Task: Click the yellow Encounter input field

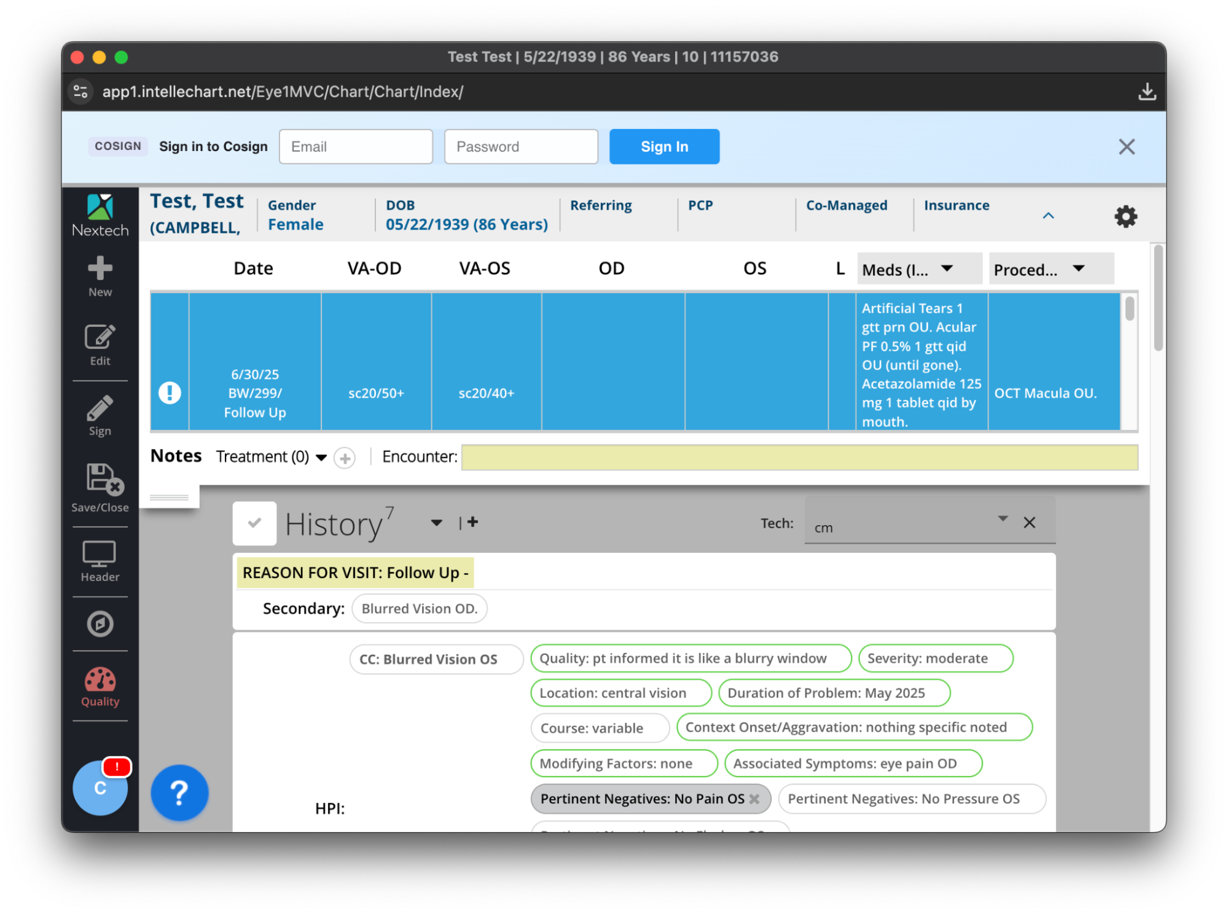Action: (x=799, y=457)
